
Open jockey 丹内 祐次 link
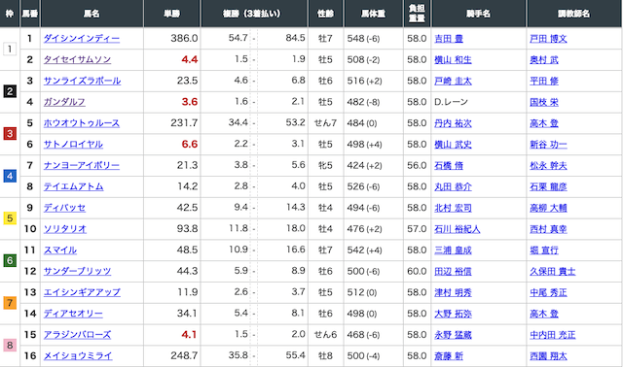point(453,123)
